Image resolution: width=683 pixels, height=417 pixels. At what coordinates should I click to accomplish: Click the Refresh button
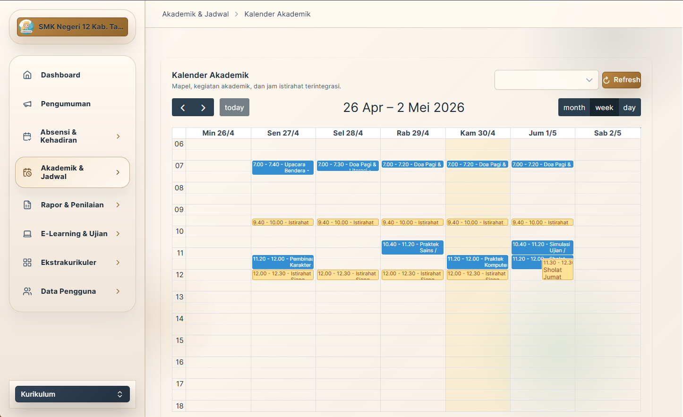pos(621,80)
